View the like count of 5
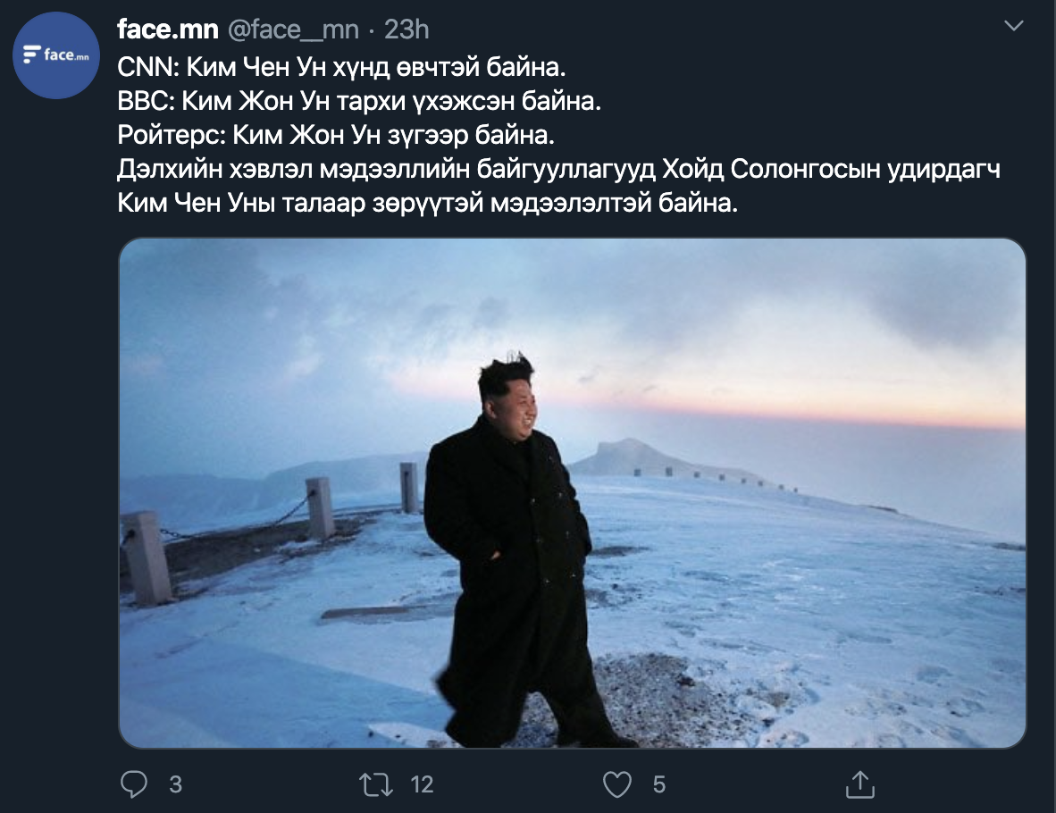 [659, 784]
